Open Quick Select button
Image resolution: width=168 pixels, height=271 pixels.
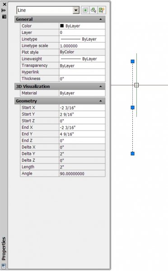[102, 10]
